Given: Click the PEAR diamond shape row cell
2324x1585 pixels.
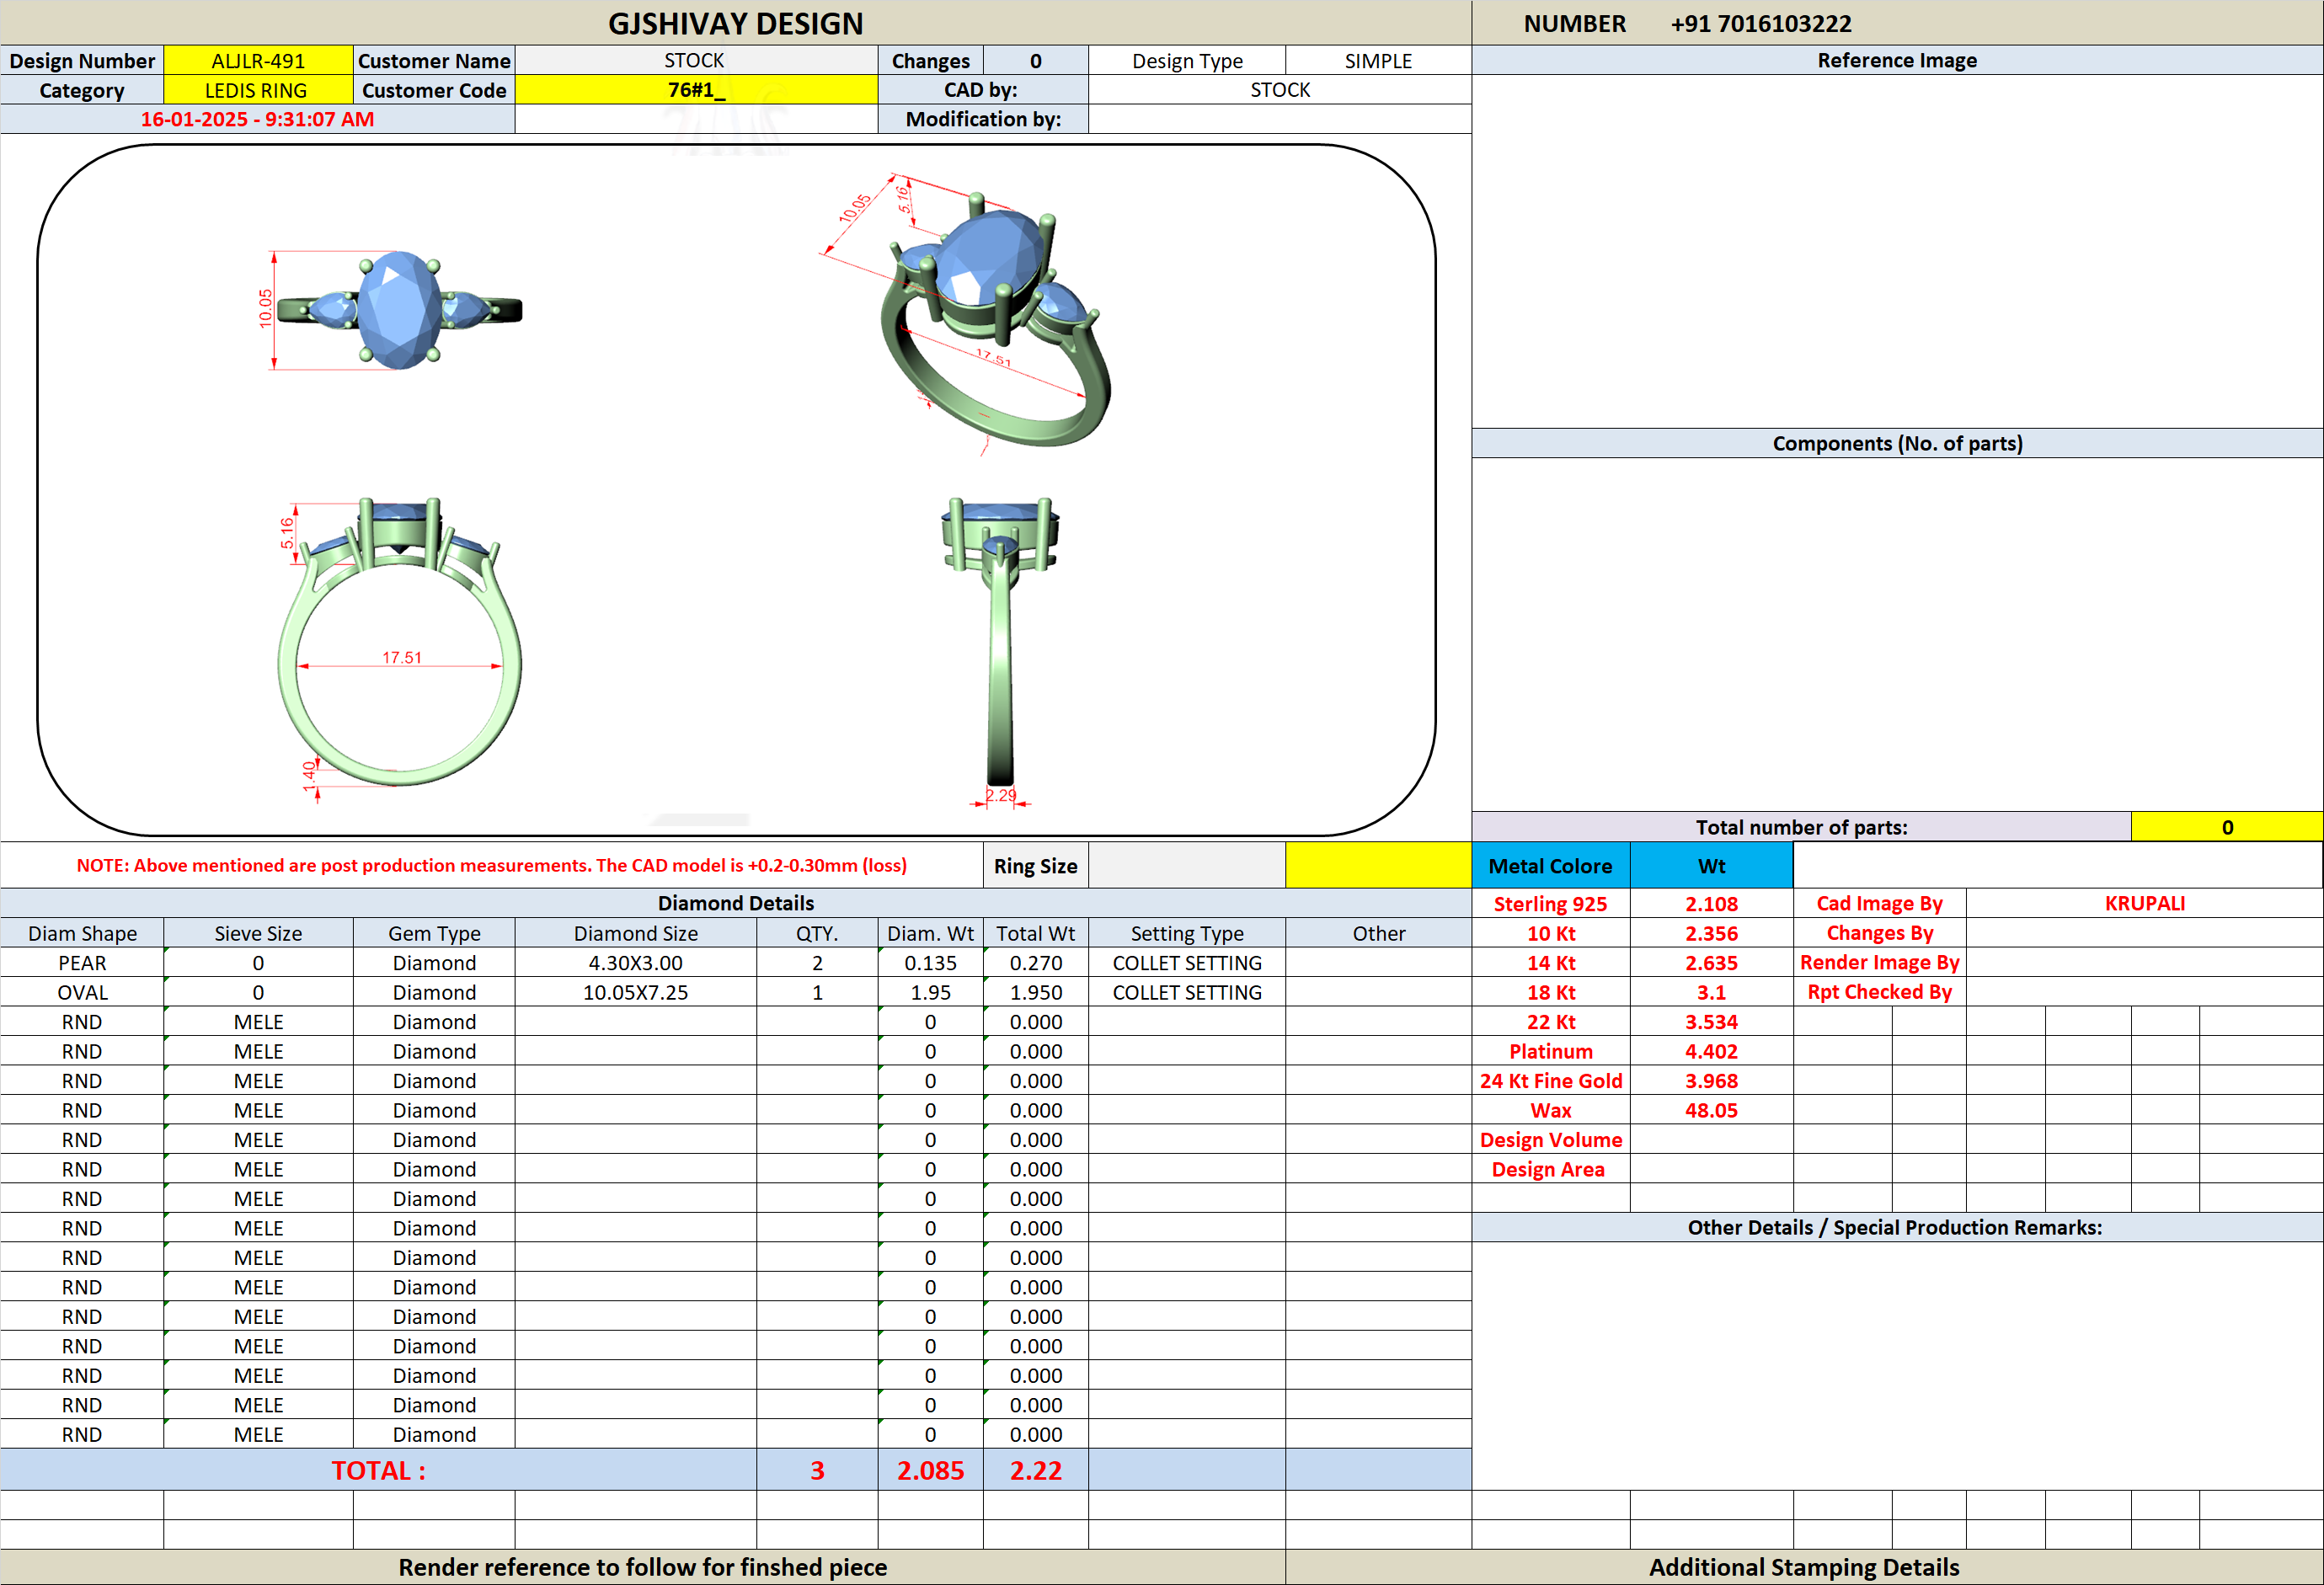Looking at the screenshot, I should coord(82,962).
